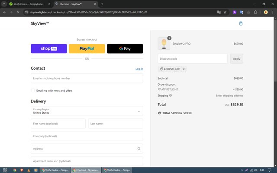Click the SkyView store logo
The image size is (277, 173).
click(40, 23)
